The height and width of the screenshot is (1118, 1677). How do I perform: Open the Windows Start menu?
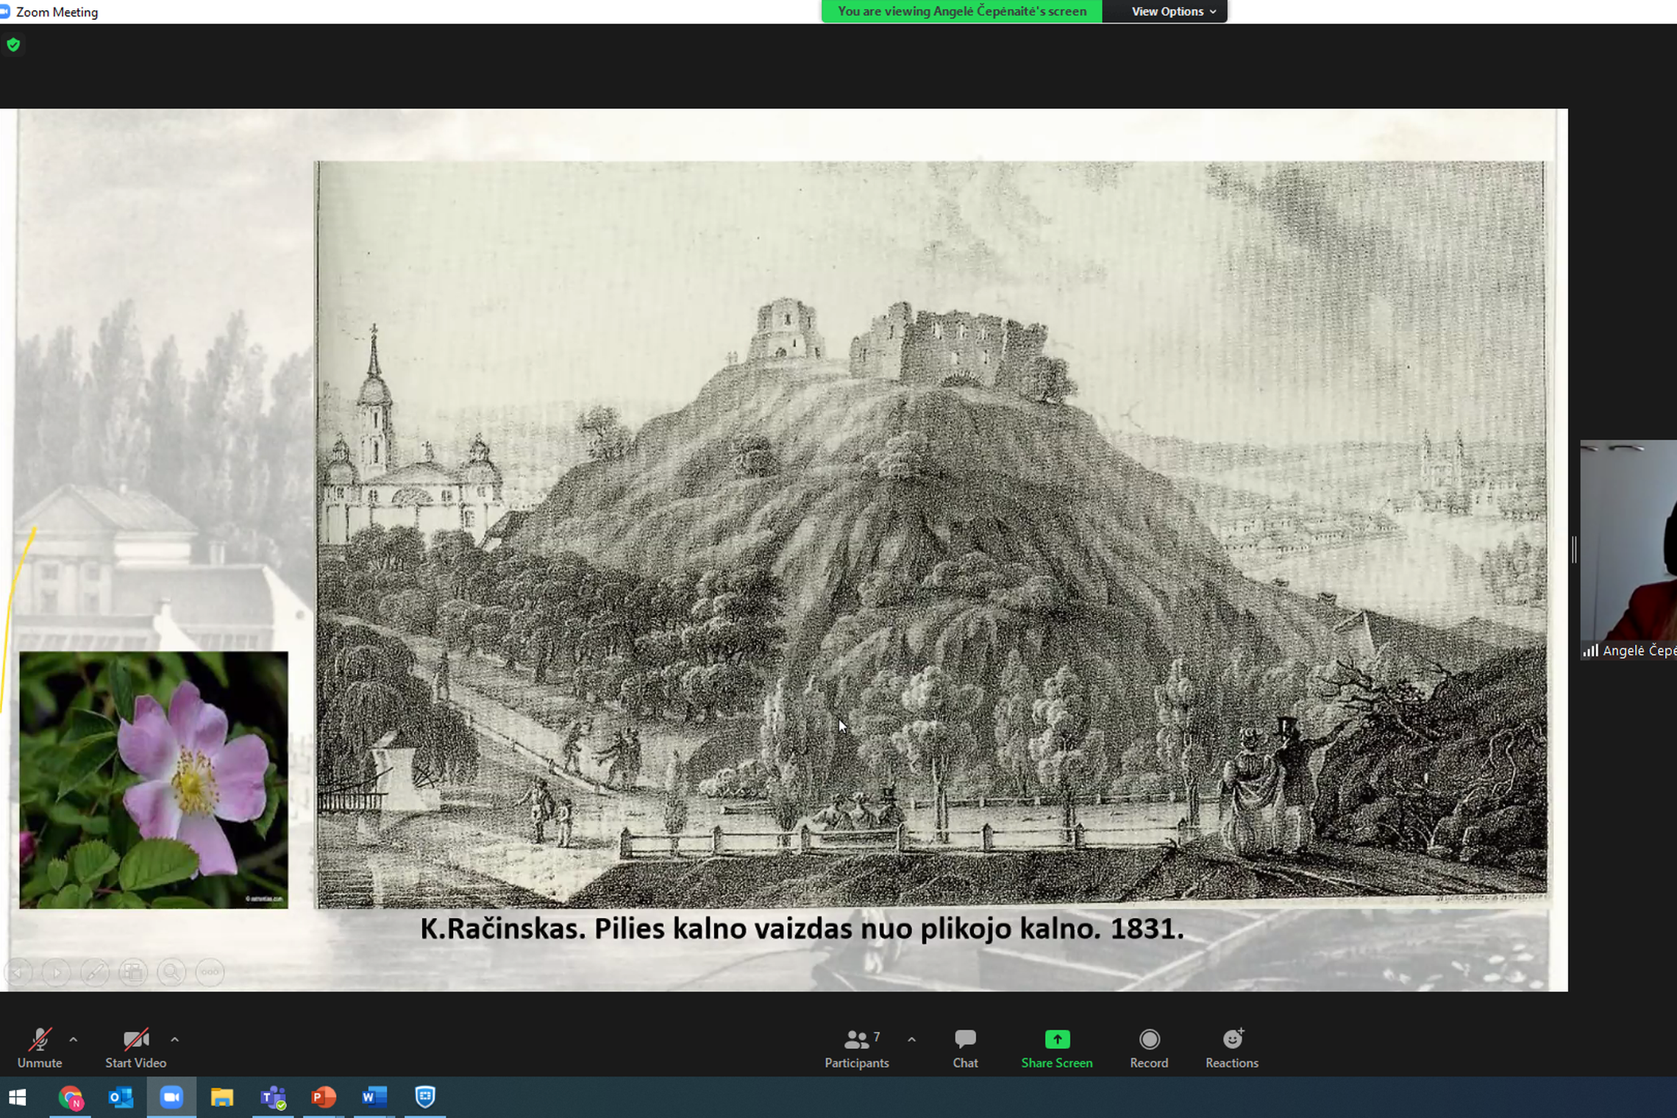click(x=17, y=1097)
